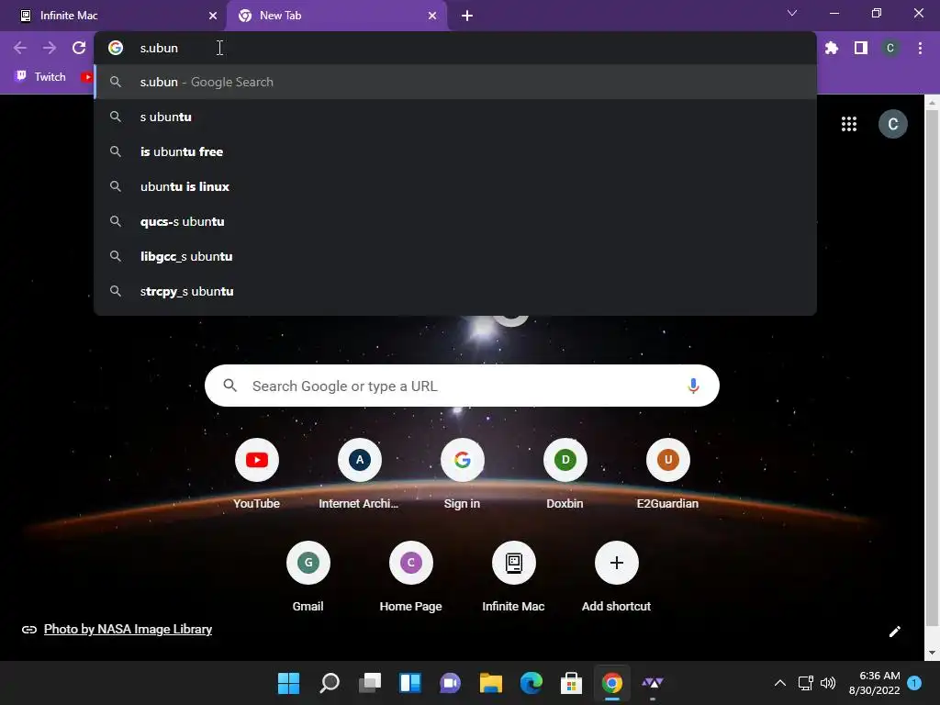The height and width of the screenshot is (705, 940).
Task: Show hidden system tray icons
Action: pyautogui.click(x=780, y=683)
